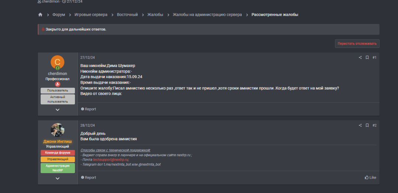Like Джони Инглиш's reply
The width and height of the screenshot is (398, 193).
370,178
